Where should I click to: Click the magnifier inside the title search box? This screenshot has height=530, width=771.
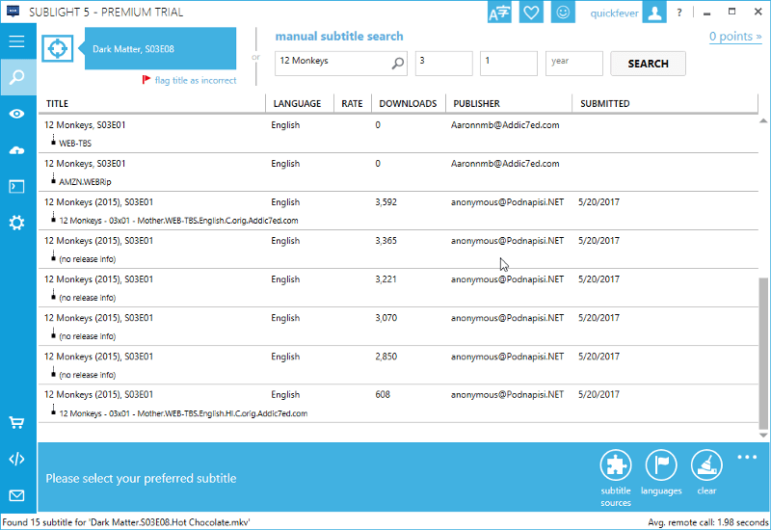click(398, 64)
